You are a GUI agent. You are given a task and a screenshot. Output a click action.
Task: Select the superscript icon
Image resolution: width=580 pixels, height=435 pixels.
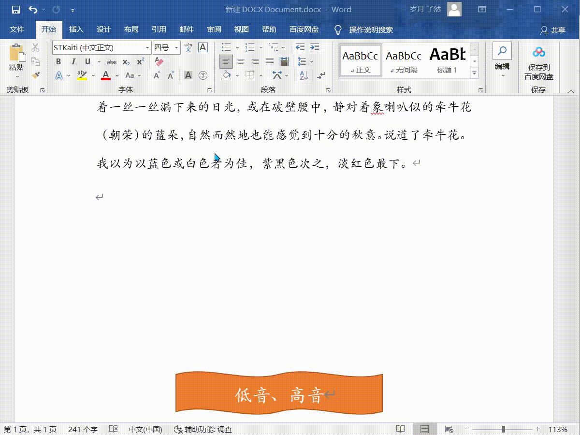pyautogui.click(x=140, y=61)
